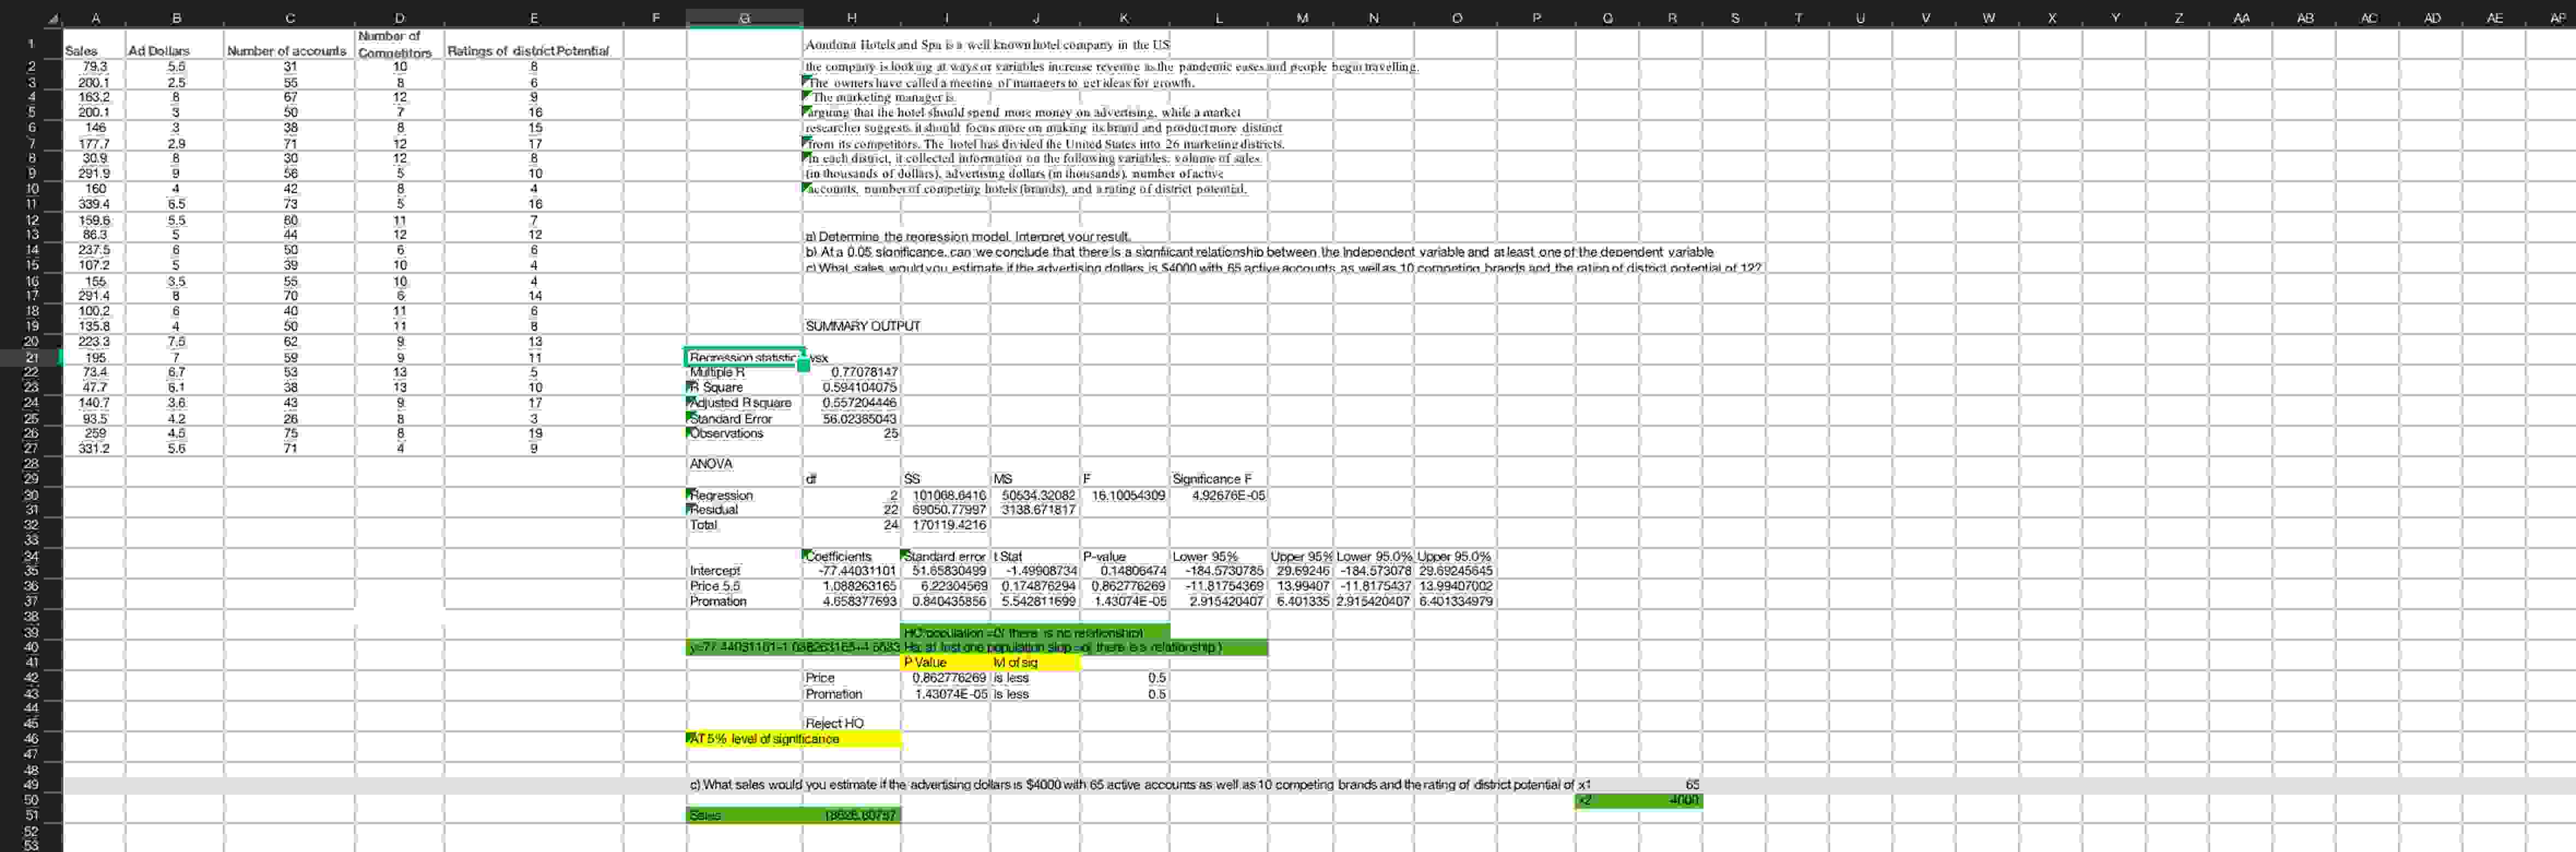Screen dimensions: 2576x852
Task: Select the 'Coefficients' header cell
Action: click(x=840, y=556)
